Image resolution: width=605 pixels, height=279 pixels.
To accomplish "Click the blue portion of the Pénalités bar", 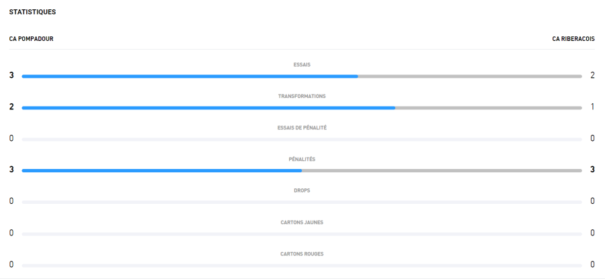I will click(161, 171).
